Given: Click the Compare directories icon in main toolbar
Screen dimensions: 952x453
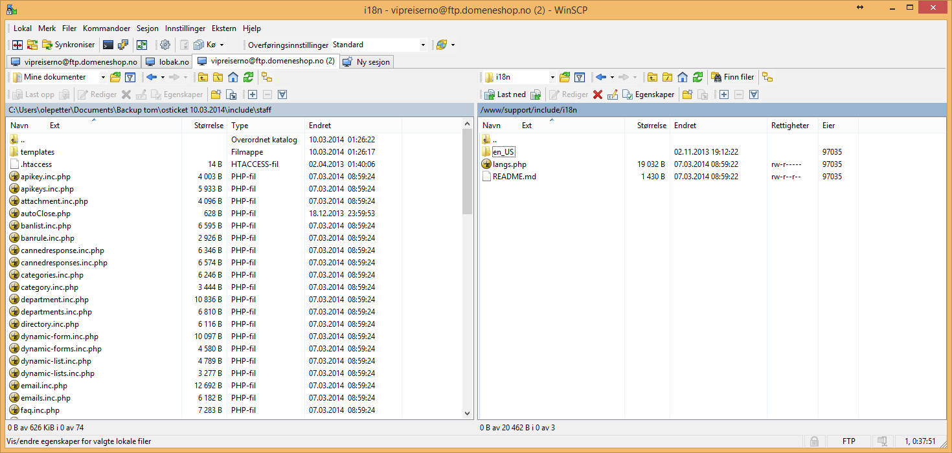Looking at the screenshot, I should coord(17,45).
